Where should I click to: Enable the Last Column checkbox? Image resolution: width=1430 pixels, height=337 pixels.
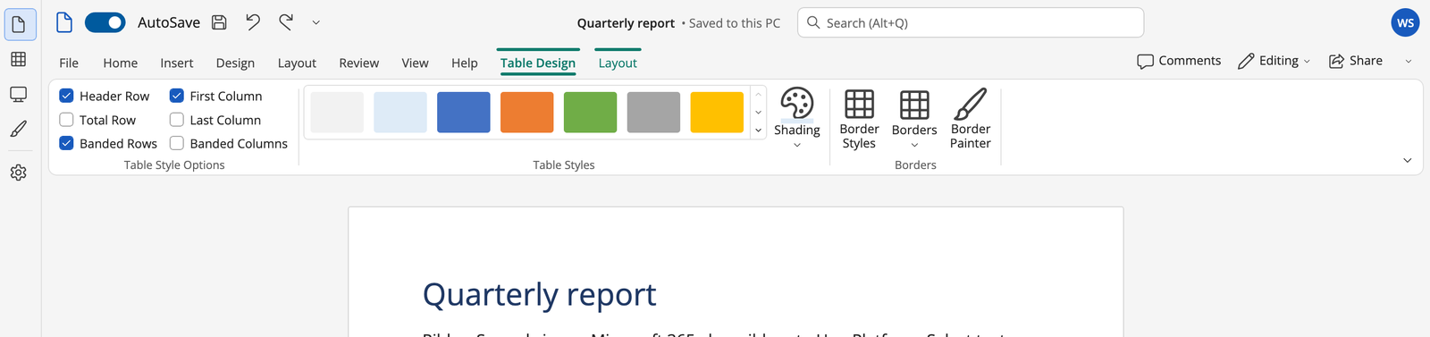click(x=177, y=120)
